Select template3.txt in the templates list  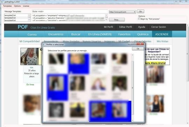pos(10,18)
